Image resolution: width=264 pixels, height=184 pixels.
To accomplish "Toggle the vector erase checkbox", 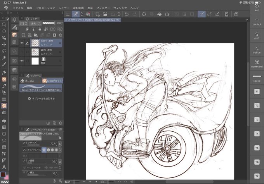I will tap(25, 168).
